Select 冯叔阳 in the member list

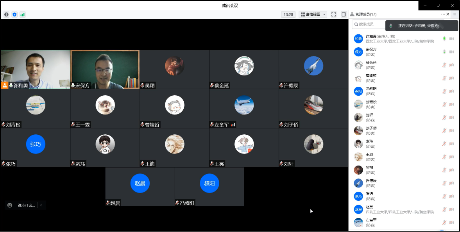point(371,91)
